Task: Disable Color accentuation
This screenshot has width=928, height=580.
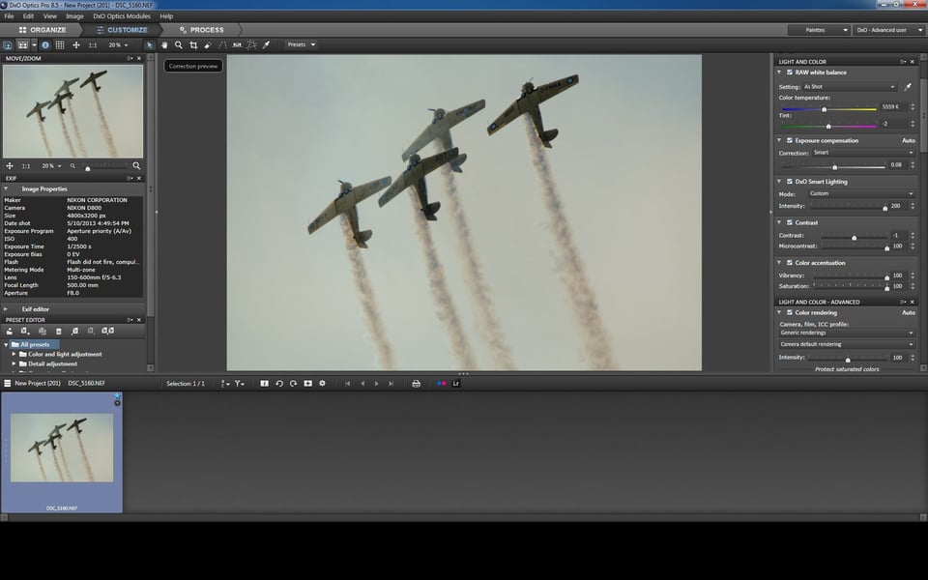Action: pyautogui.click(x=790, y=262)
